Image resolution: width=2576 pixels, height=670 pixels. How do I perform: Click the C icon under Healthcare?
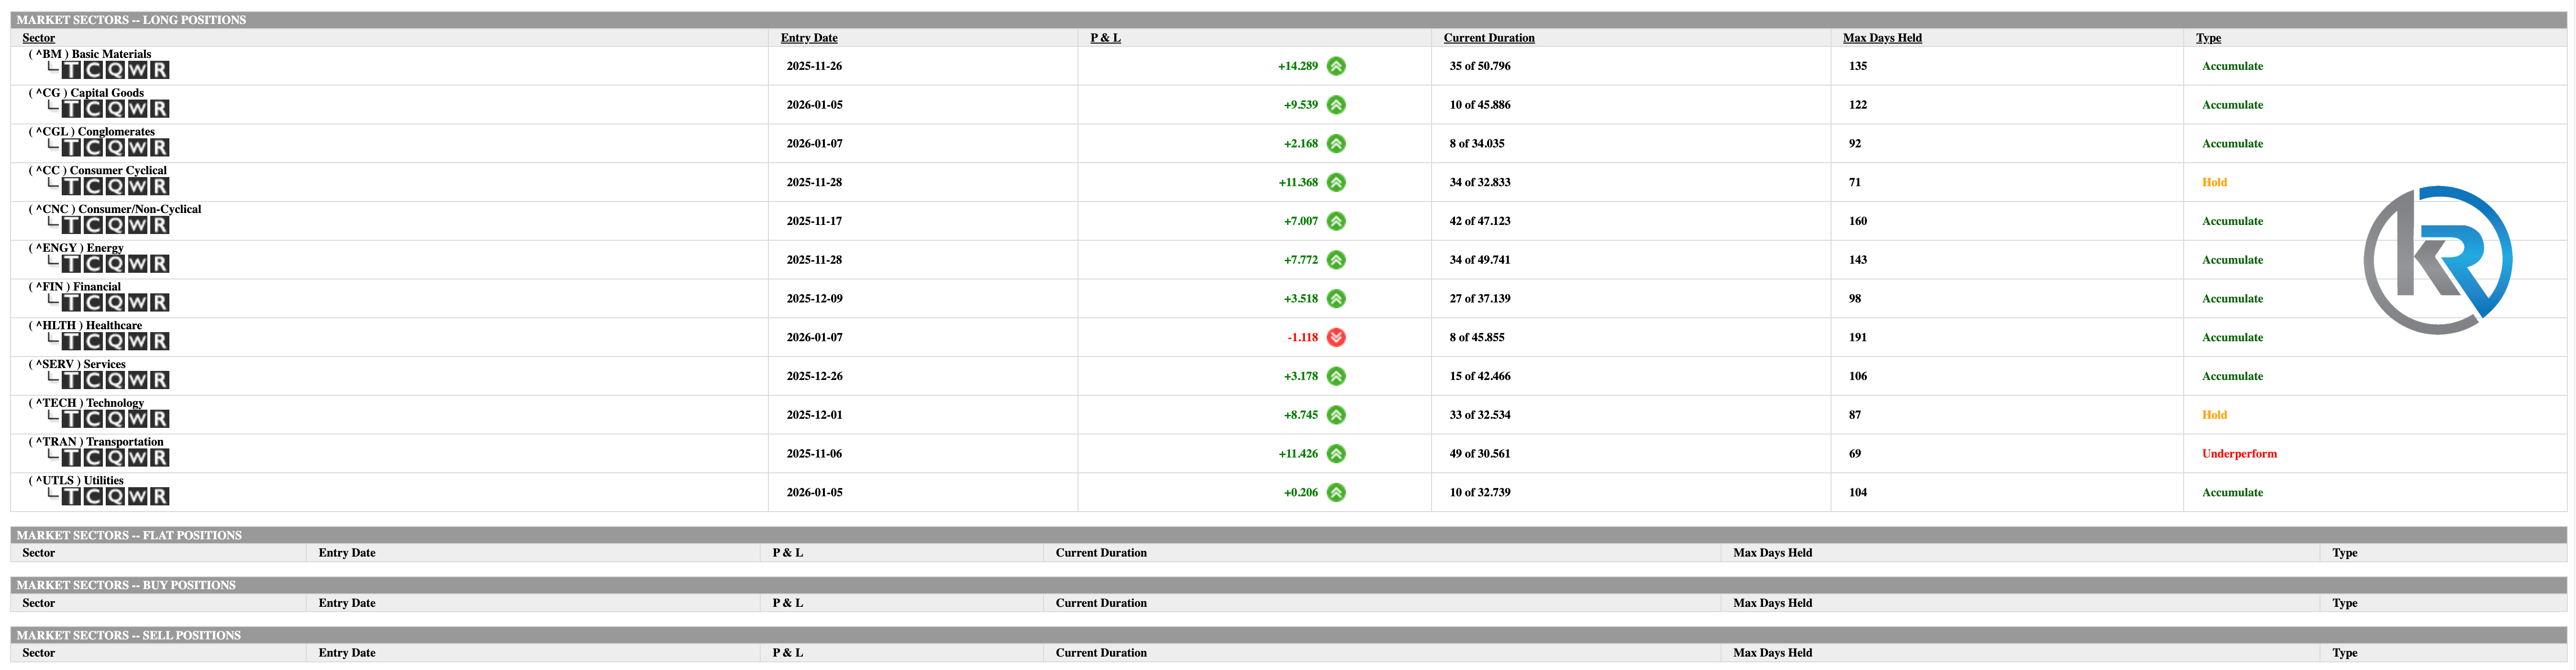click(93, 342)
